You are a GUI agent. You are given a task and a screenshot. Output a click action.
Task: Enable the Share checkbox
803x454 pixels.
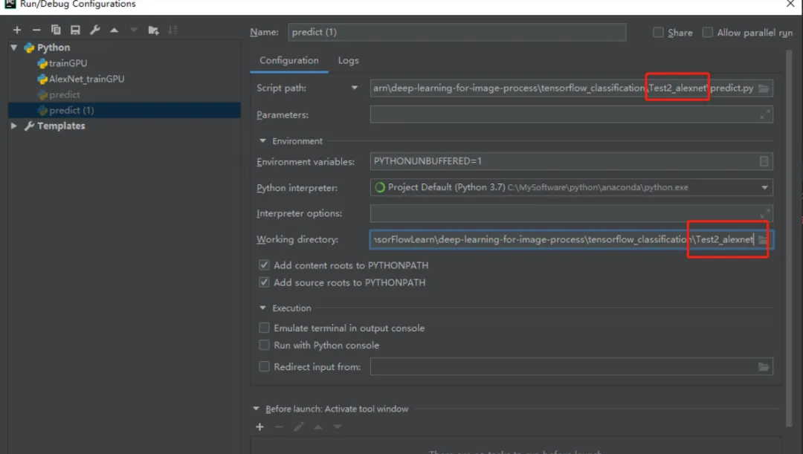[658, 33]
